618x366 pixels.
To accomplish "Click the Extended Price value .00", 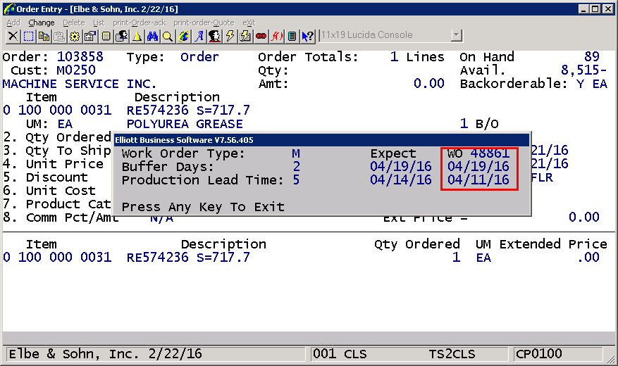I will point(588,257).
